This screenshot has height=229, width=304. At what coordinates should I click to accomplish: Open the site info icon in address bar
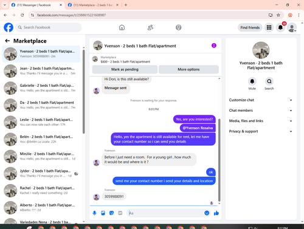[32, 15]
